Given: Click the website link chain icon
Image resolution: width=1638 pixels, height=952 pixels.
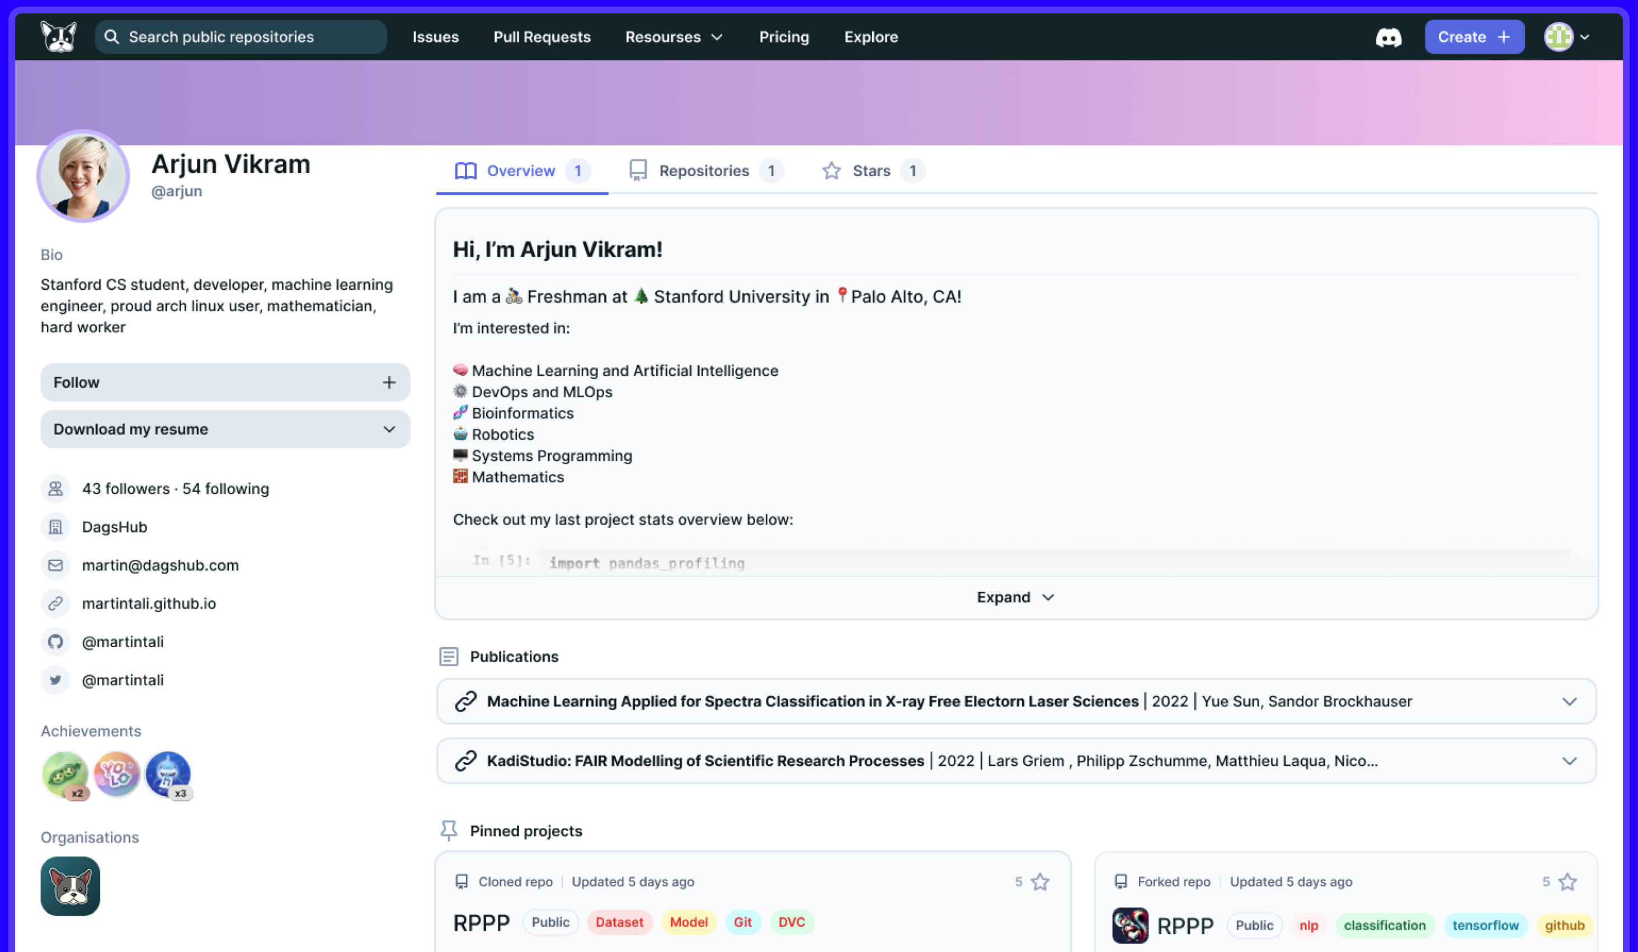Looking at the screenshot, I should coord(55,604).
